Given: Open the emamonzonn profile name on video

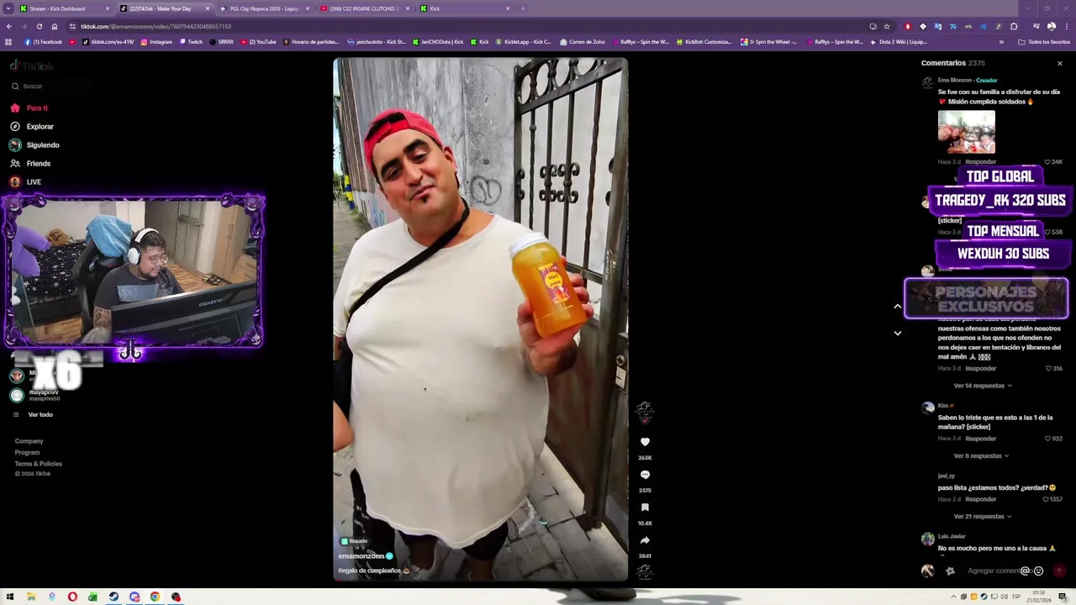Looking at the screenshot, I should 361,556.
